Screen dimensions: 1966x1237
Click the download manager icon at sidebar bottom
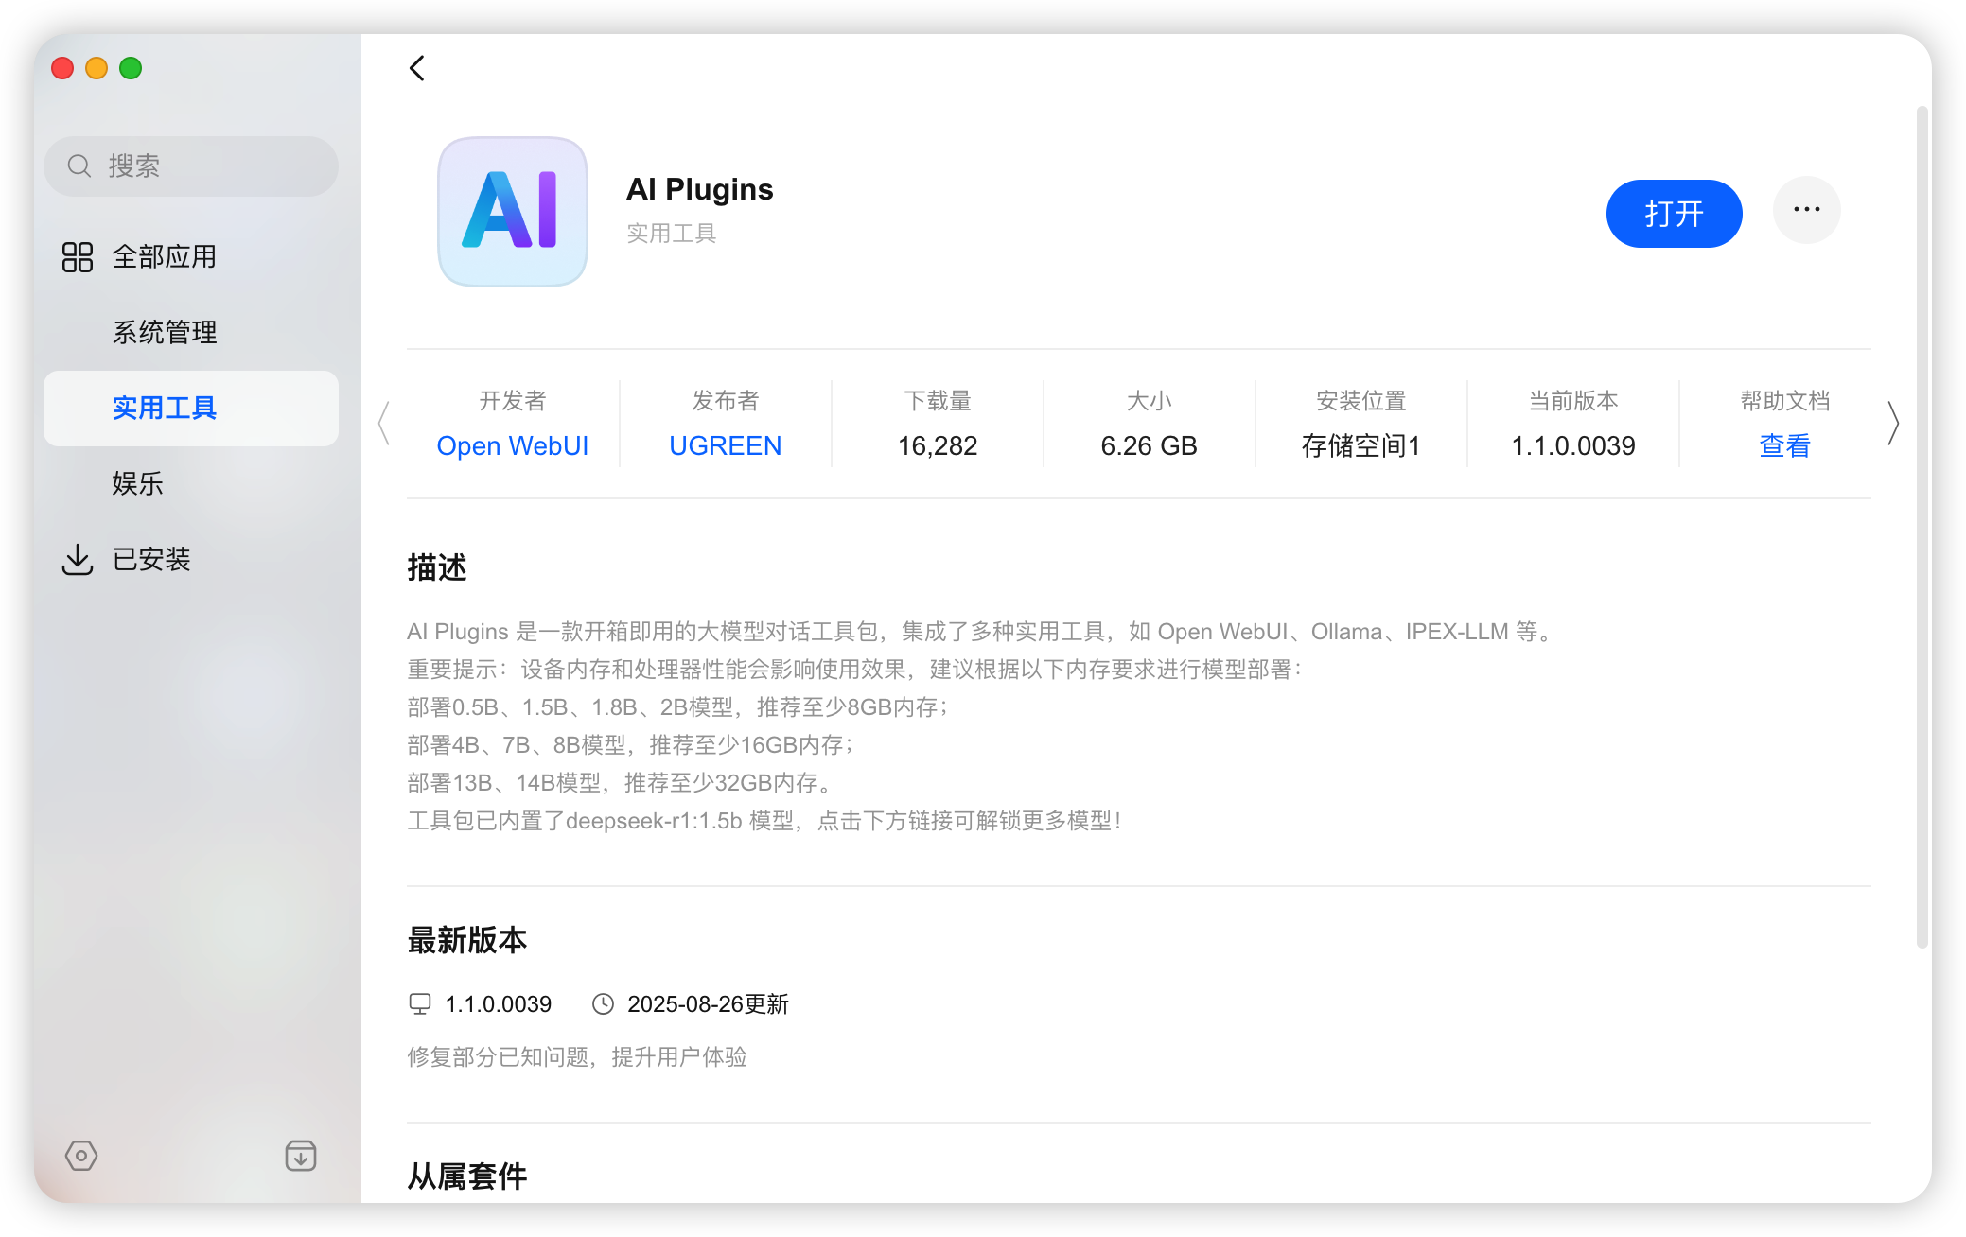(x=301, y=1155)
